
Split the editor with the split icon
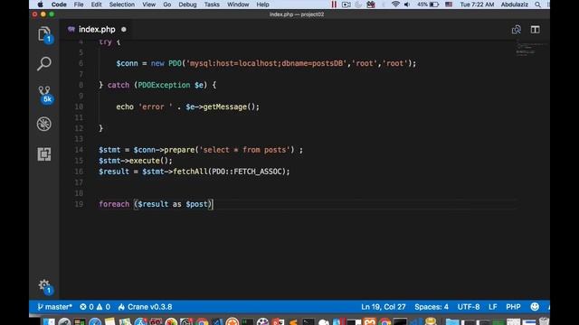pos(535,30)
